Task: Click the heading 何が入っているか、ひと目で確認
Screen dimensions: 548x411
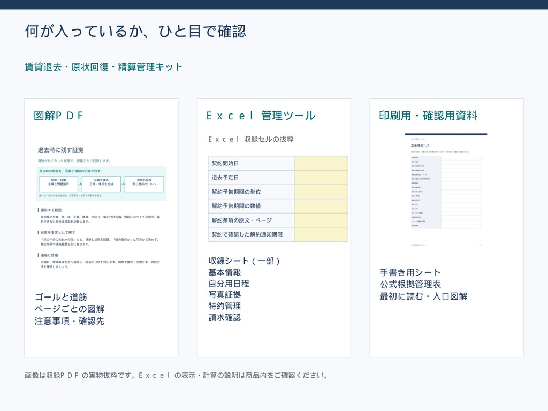Action: (x=135, y=31)
